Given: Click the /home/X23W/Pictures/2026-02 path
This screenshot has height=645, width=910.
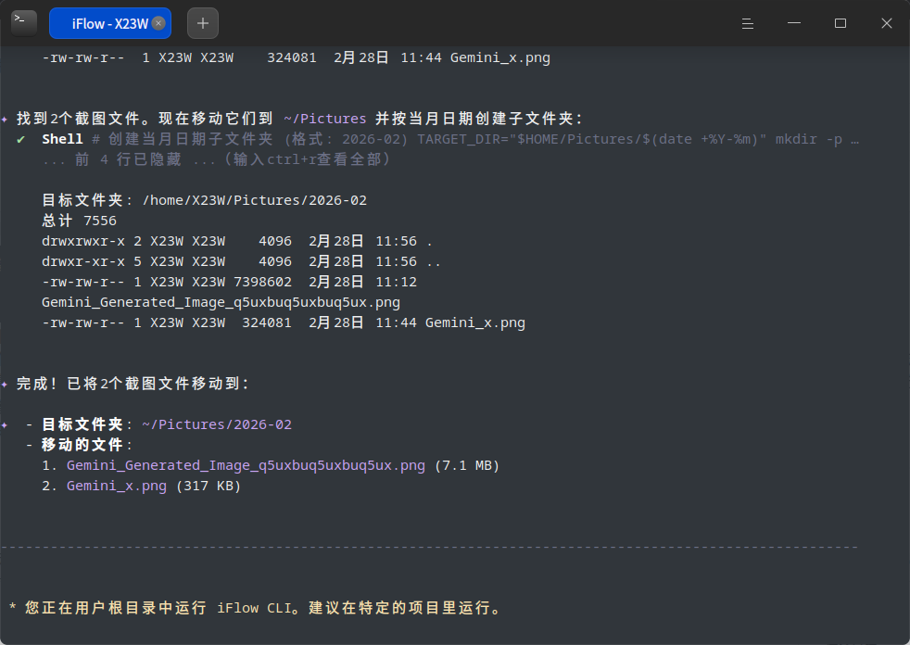Looking at the screenshot, I should 255,200.
